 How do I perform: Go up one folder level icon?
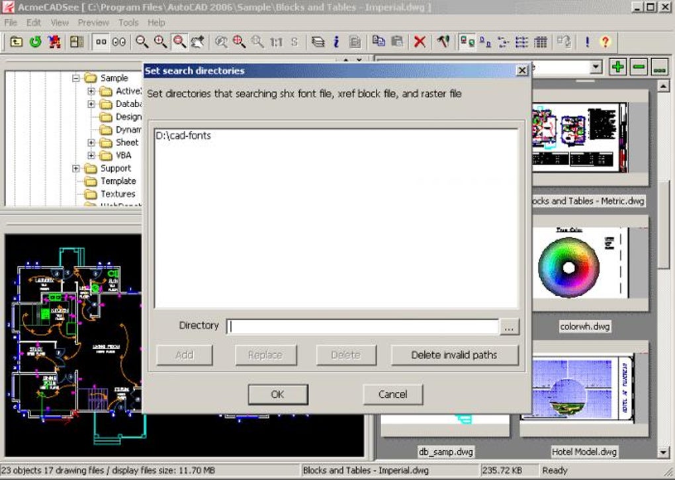[x=17, y=42]
